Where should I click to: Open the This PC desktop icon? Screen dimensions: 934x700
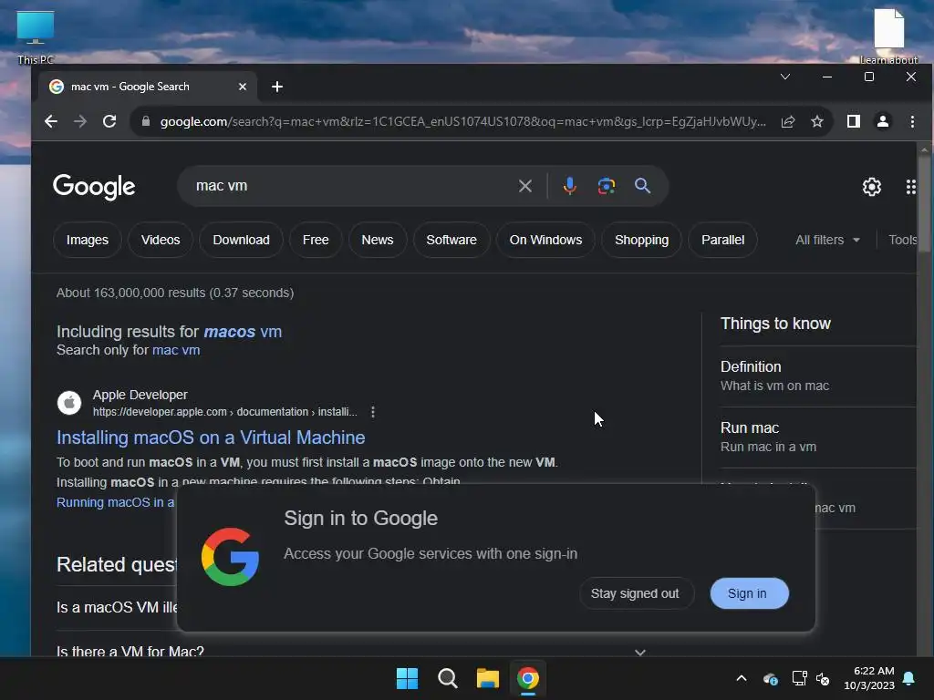[36, 37]
